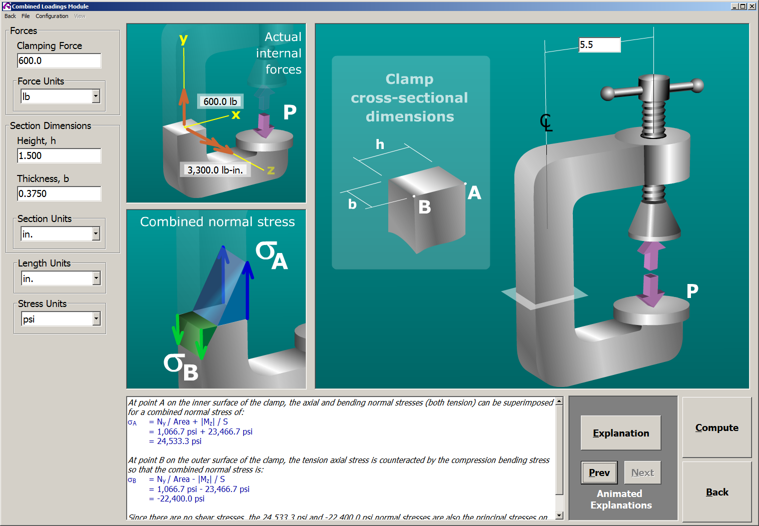Select the Thickness b input field
This screenshot has width=759, height=526.
tap(59, 193)
